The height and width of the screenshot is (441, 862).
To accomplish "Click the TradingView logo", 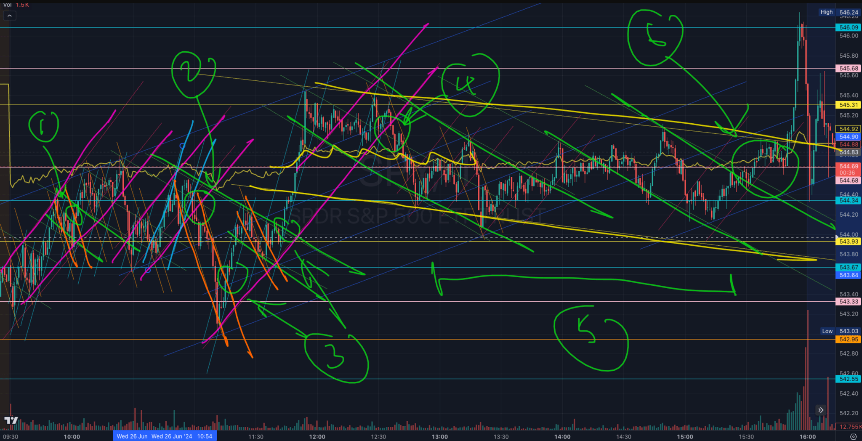I will pyautogui.click(x=11, y=420).
